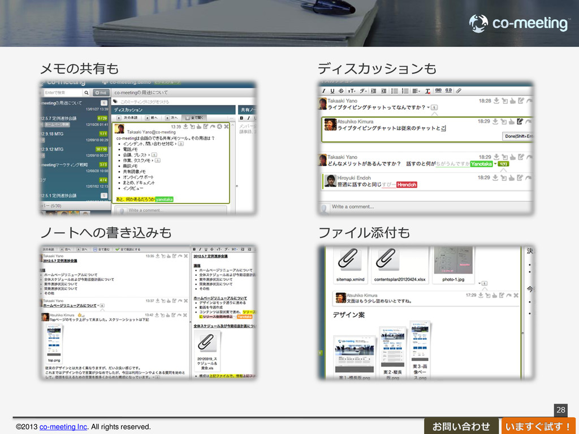
Task: Open 案1-横長版.png design thumbnail
Action: click(355, 357)
